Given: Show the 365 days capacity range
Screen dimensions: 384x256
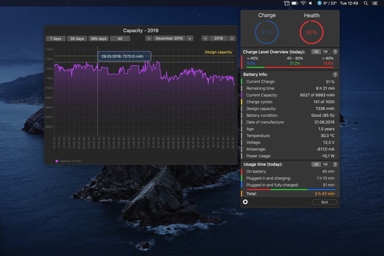Looking at the screenshot, I should click(x=98, y=39).
